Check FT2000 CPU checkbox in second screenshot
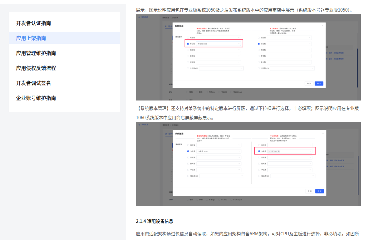378x240 pixels. pos(219,199)
